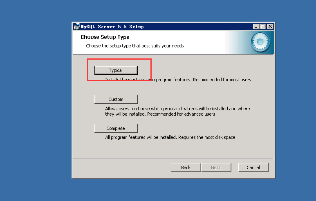Click the 'MySQL Server 5.5 Setup' title text

[x=112, y=27]
